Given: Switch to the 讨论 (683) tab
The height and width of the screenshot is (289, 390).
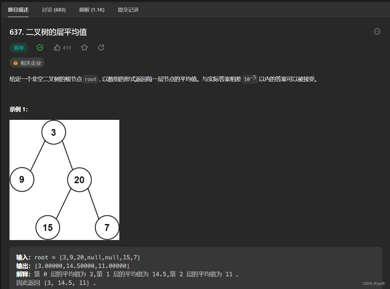Looking at the screenshot, I should point(54,10).
